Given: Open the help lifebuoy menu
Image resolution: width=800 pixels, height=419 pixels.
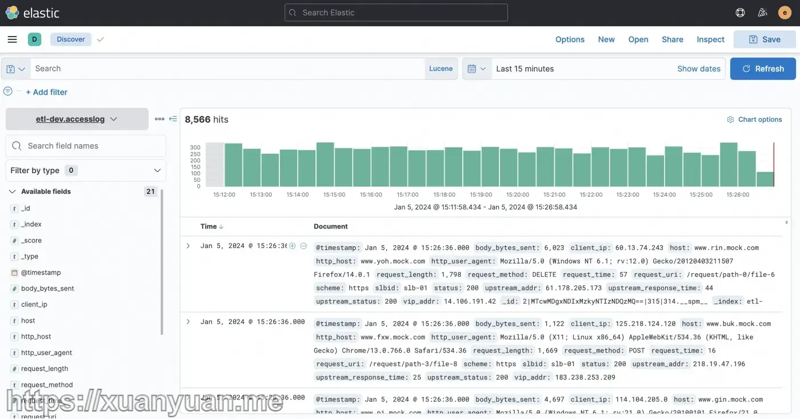Looking at the screenshot, I should pyautogui.click(x=741, y=13).
